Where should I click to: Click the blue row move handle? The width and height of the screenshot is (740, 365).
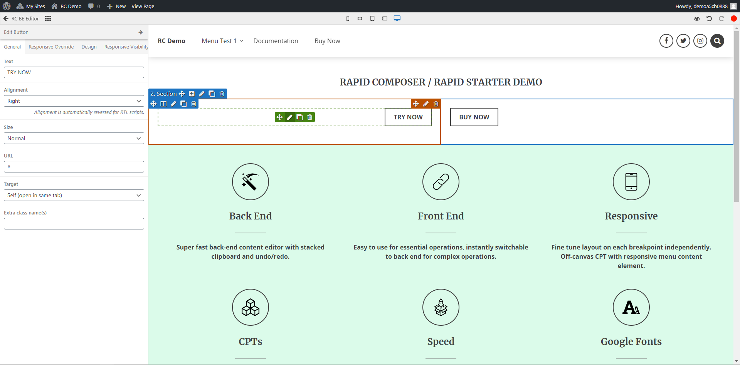click(153, 104)
